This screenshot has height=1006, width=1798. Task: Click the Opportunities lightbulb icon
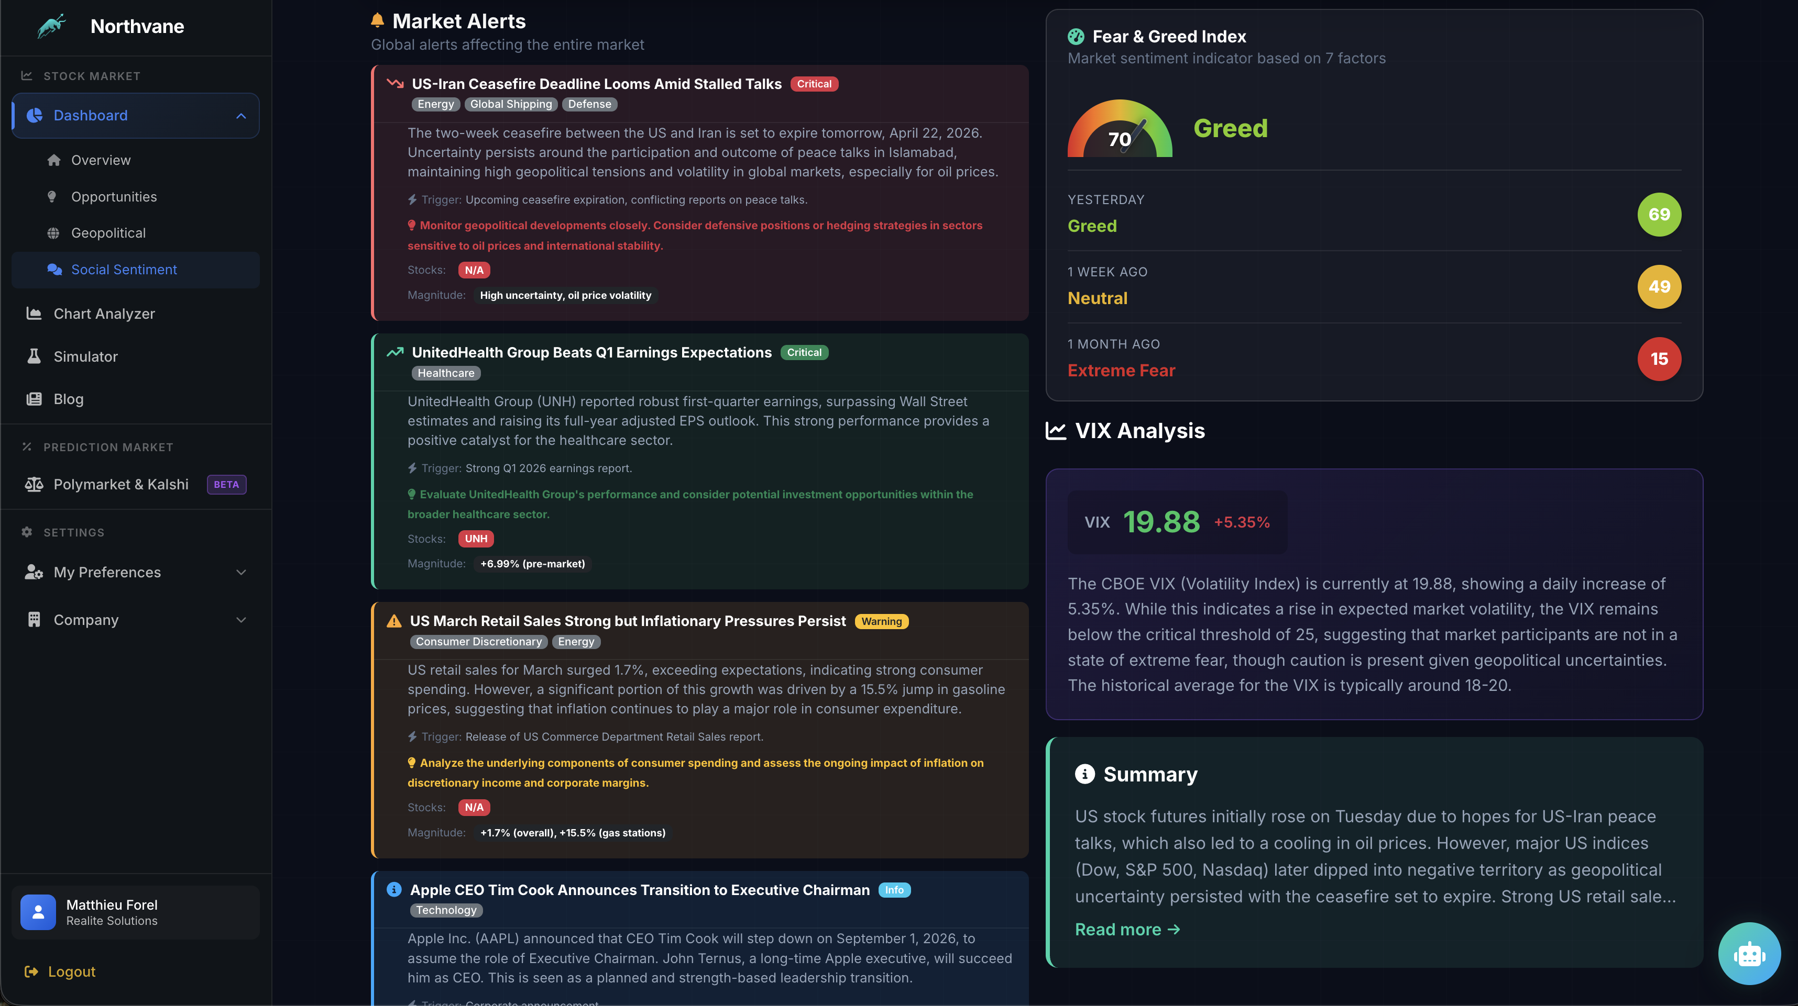[52, 197]
